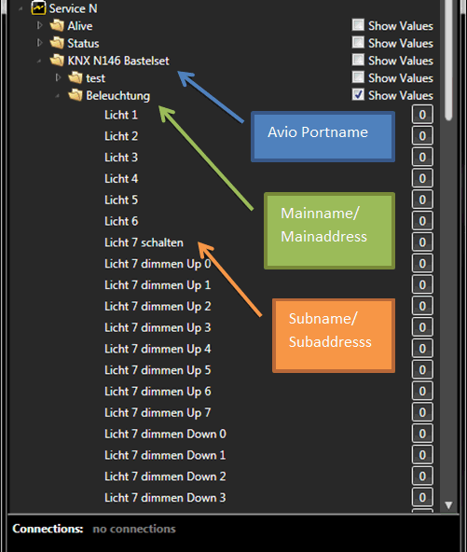Expand the Alive tree node
This screenshot has height=552, width=467.
(x=39, y=25)
